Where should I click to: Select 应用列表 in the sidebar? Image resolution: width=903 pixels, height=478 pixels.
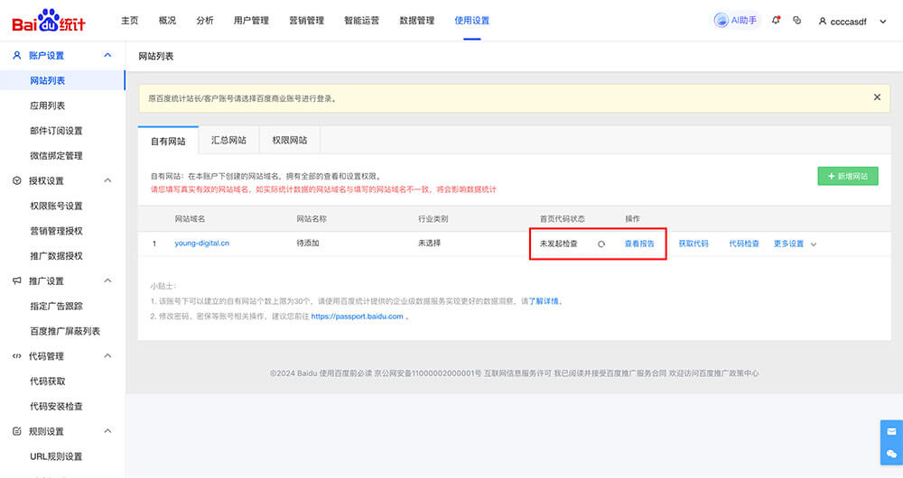47,106
